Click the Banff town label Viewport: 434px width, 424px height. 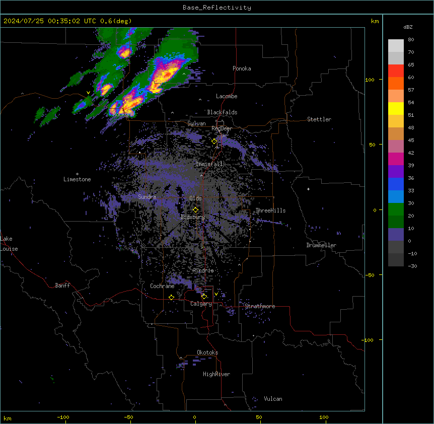(x=62, y=286)
